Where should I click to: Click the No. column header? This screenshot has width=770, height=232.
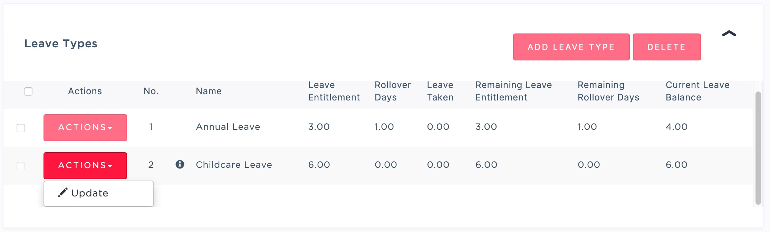(x=151, y=91)
